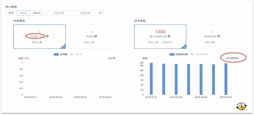
Task: Select the 昨日 date range tab
Action: coord(11,13)
